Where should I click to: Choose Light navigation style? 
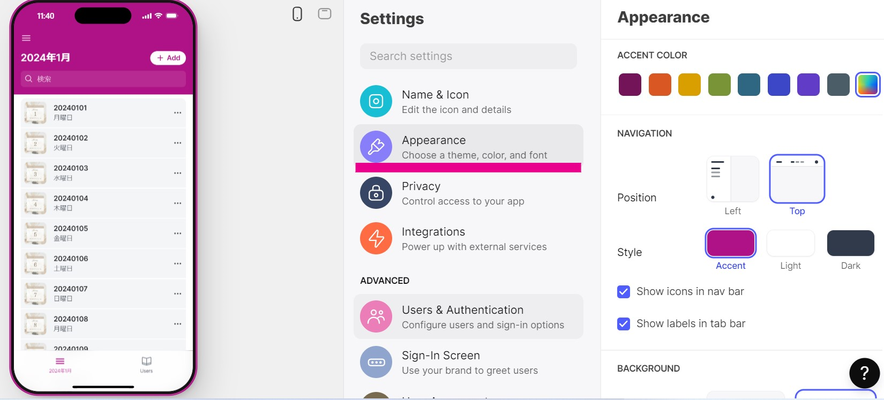(x=791, y=243)
